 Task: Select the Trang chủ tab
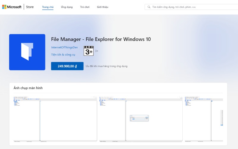pyautogui.click(x=48, y=7)
